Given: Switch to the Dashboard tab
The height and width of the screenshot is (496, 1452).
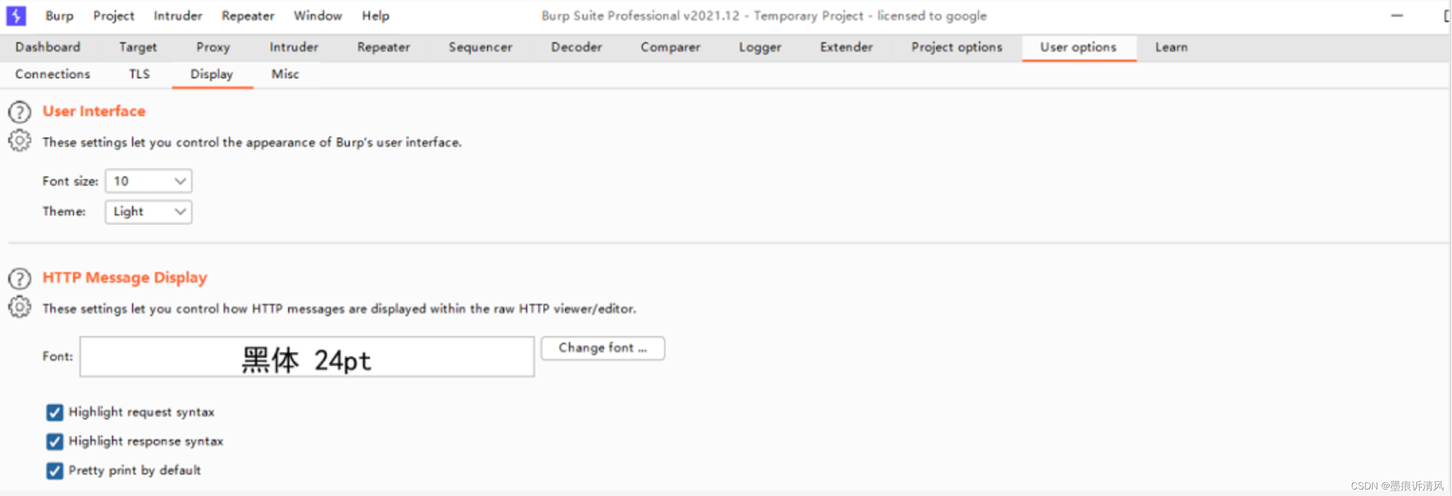Looking at the screenshot, I should click(x=48, y=47).
